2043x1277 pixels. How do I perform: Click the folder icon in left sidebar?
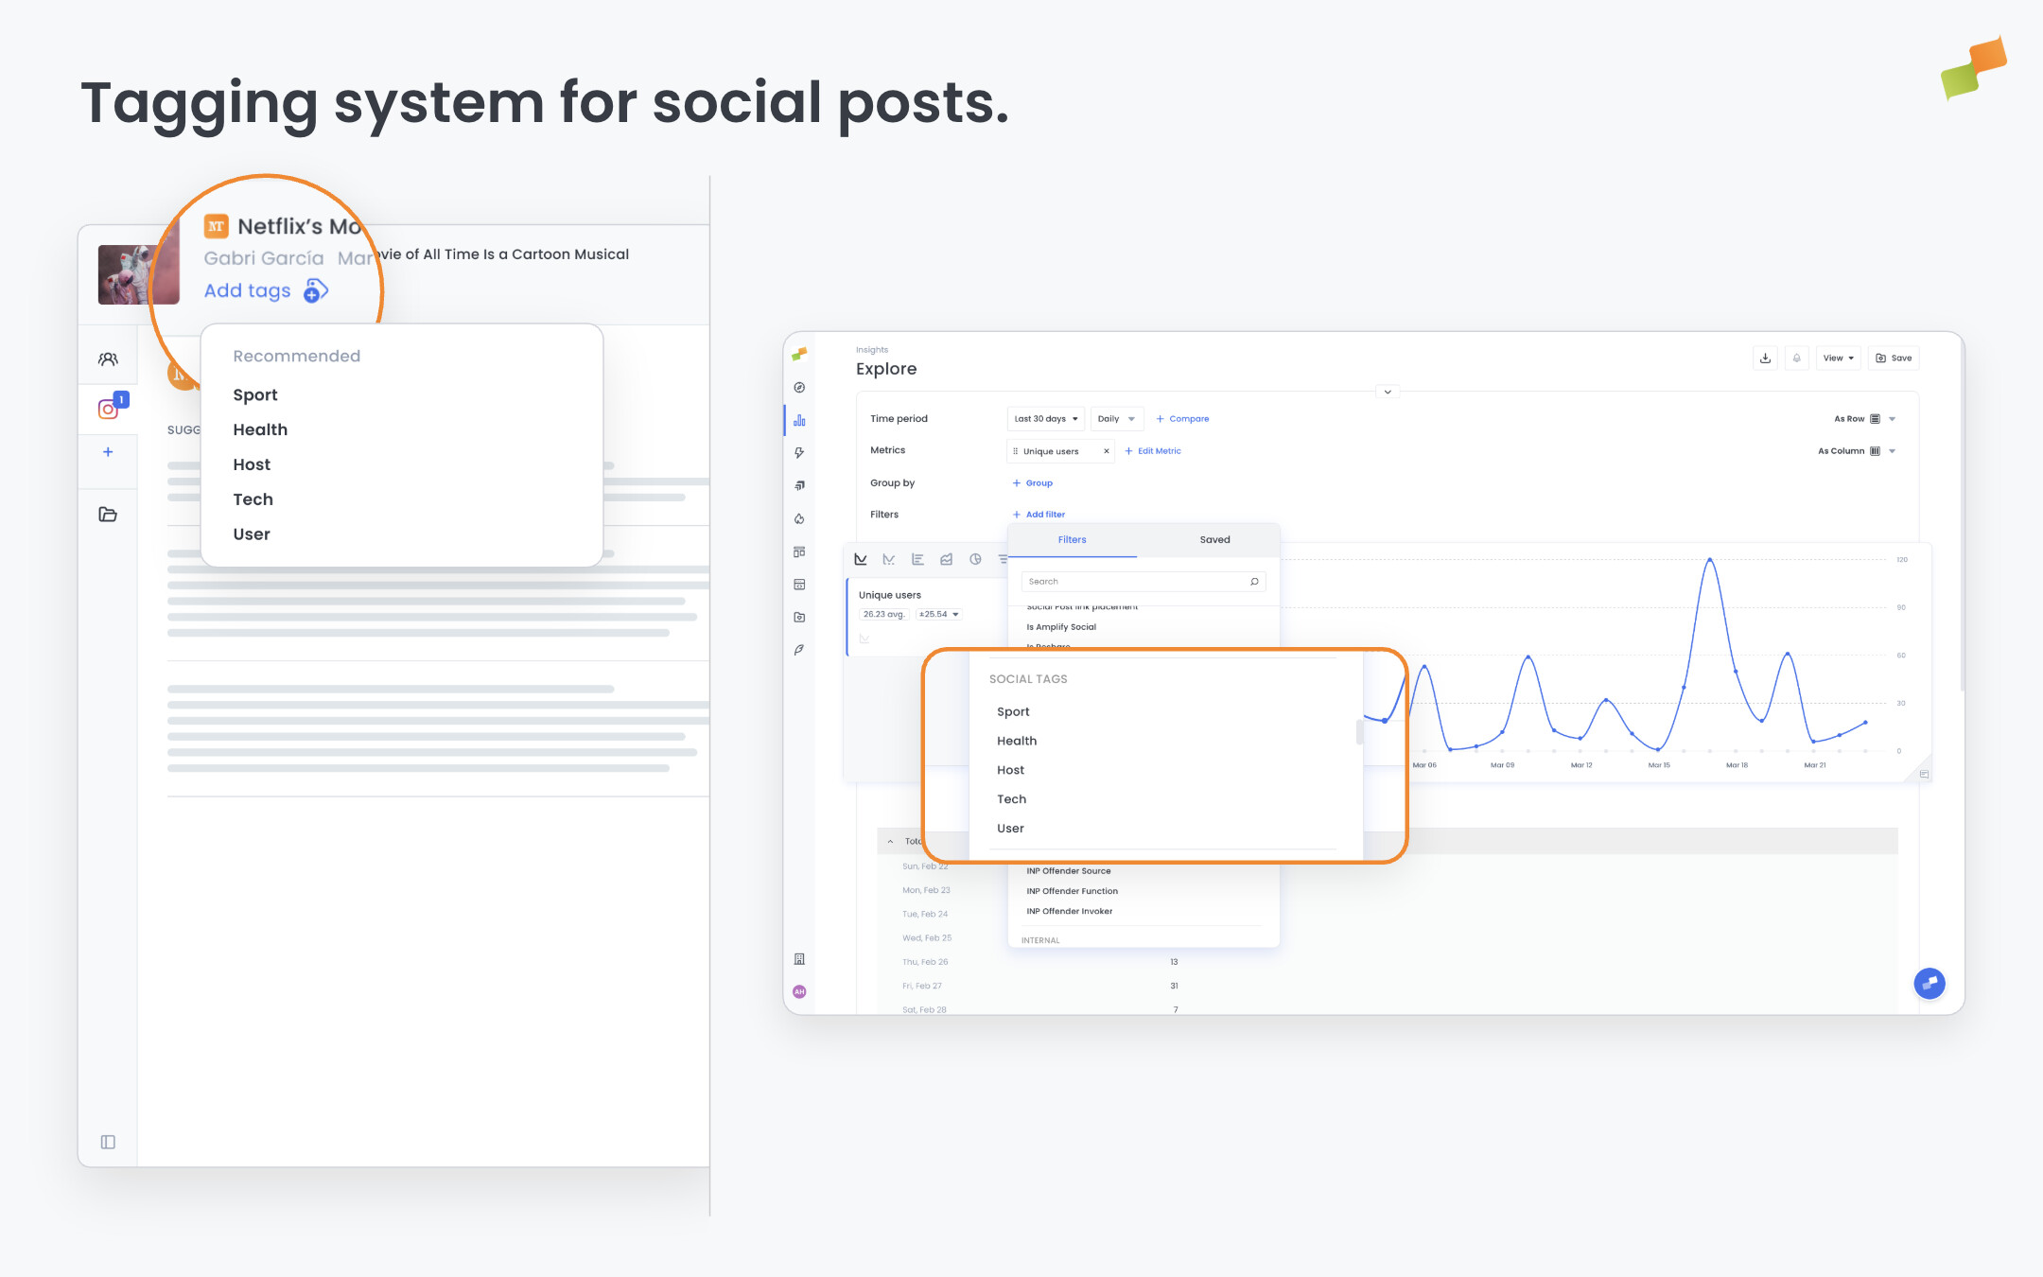click(108, 515)
